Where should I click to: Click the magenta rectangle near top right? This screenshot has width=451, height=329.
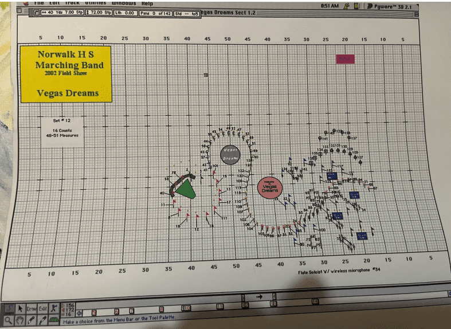click(x=346, y=58)
